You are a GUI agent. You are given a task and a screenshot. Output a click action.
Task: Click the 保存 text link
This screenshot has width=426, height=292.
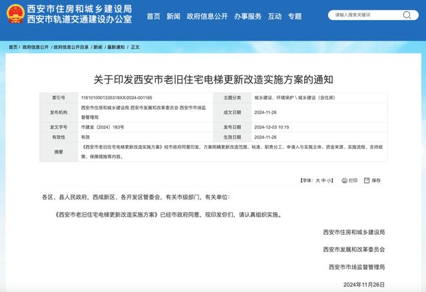[x=376, y=180]
